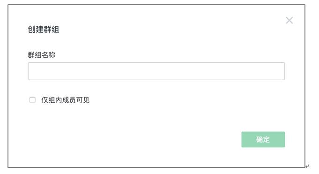Submit the new group using 确定
This screenshot has height=174, width=319.
pos(263,139)
